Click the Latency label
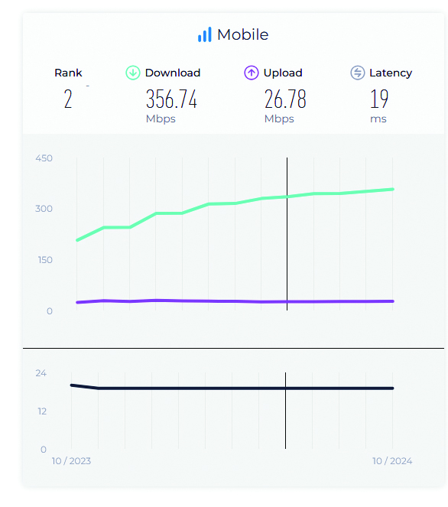Viewport: 448px width, 507px height. [391, 73]
